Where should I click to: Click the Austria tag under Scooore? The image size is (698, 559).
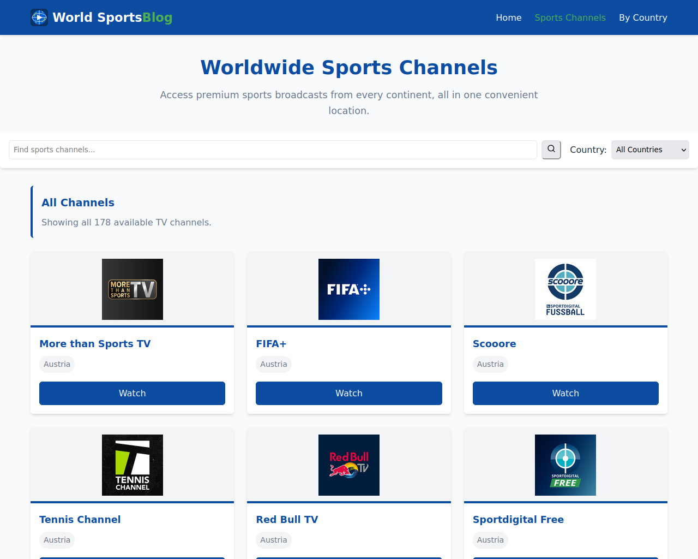(x=490, y=364)
